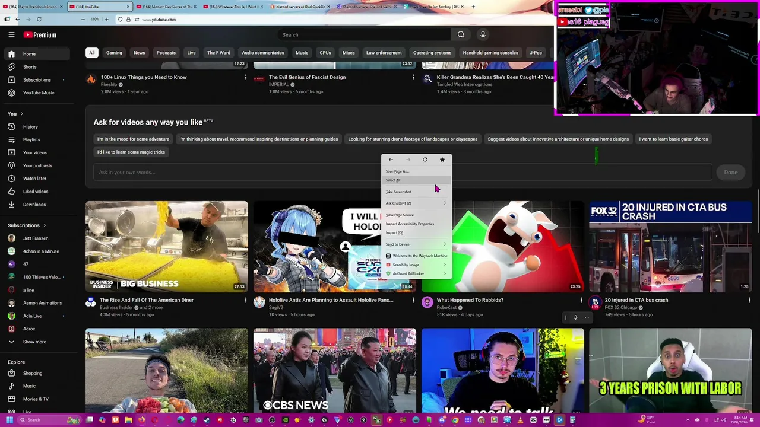Click the 'Done' button
The image size is (760, 427).
coord(731,173)
